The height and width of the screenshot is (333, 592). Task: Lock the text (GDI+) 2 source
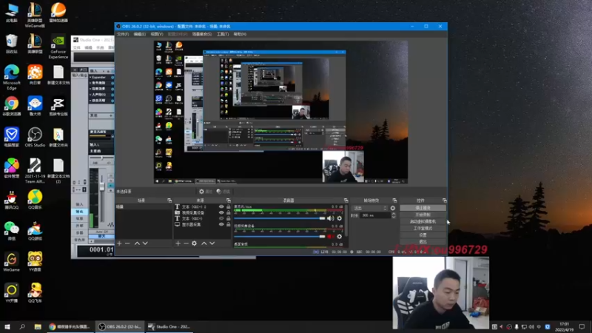click(228, 207)
